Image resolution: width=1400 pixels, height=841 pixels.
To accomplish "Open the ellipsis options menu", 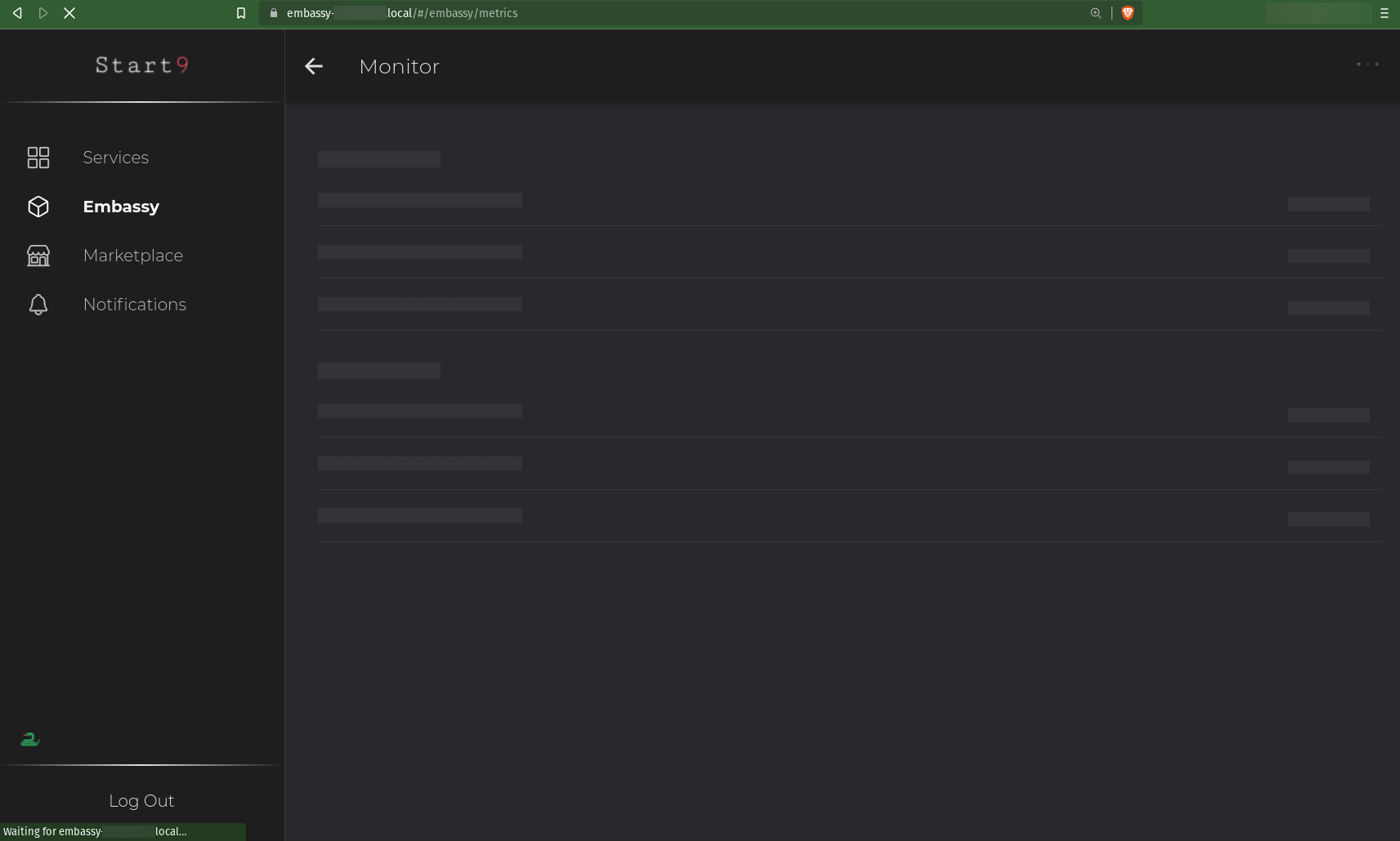I will 1368,64.
